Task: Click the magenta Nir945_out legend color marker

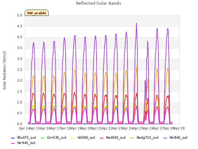Action: pyautogui.click(x=13, y=143)
